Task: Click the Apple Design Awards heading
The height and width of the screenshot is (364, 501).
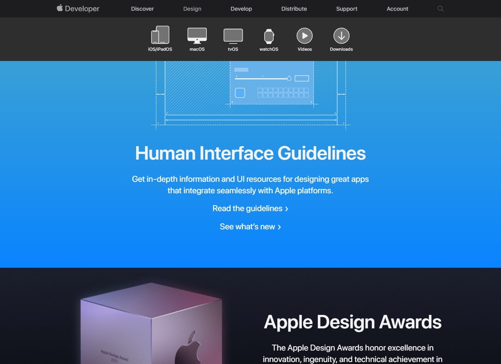Action: tap(353, 322)
